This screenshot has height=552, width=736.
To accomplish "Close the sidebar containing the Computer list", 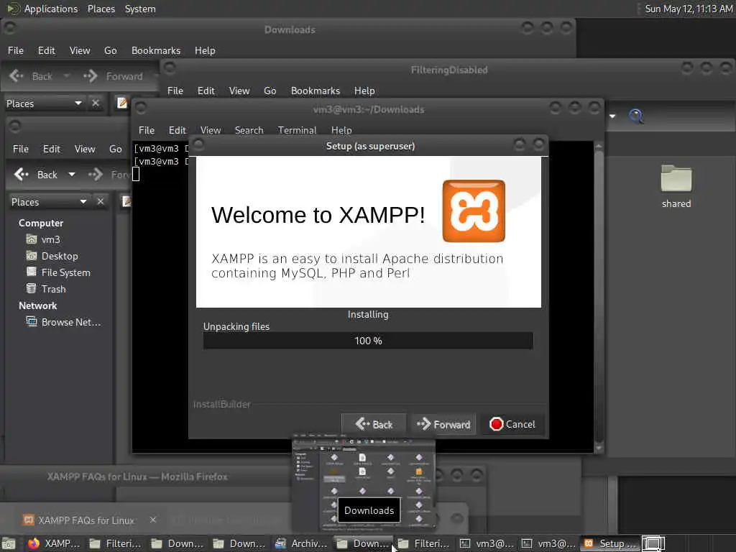I will 101,202.
